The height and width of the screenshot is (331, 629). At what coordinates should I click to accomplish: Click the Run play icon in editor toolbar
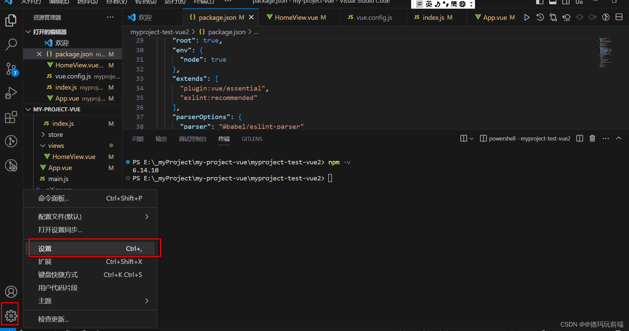click(527, 17)
